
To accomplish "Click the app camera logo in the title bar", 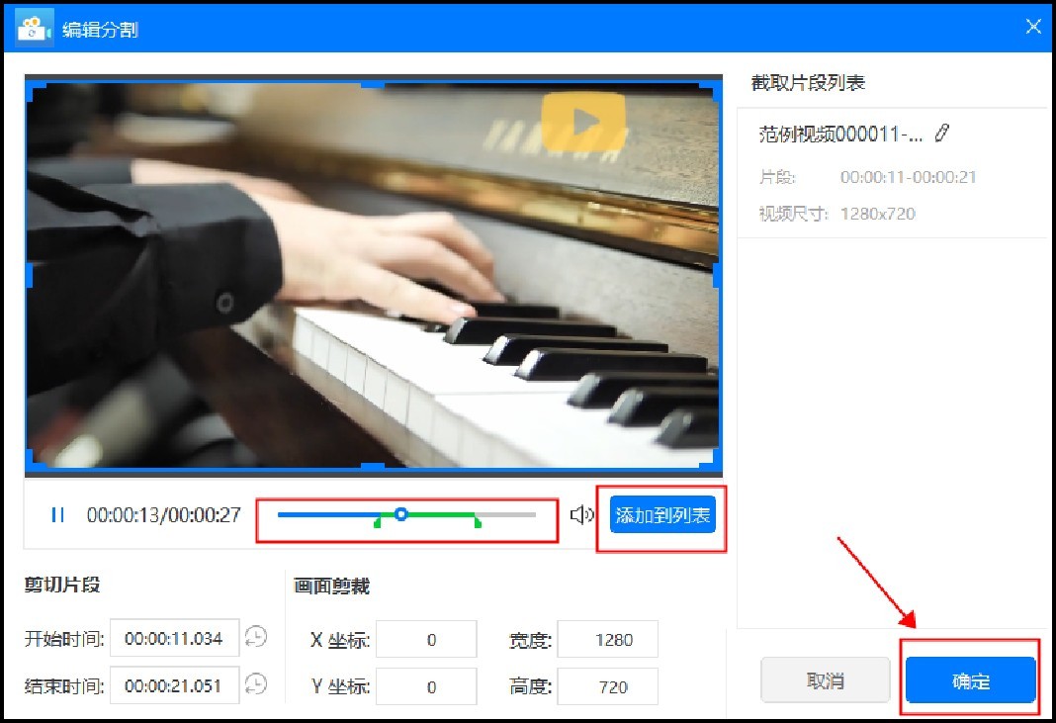I will coord(33,29).
